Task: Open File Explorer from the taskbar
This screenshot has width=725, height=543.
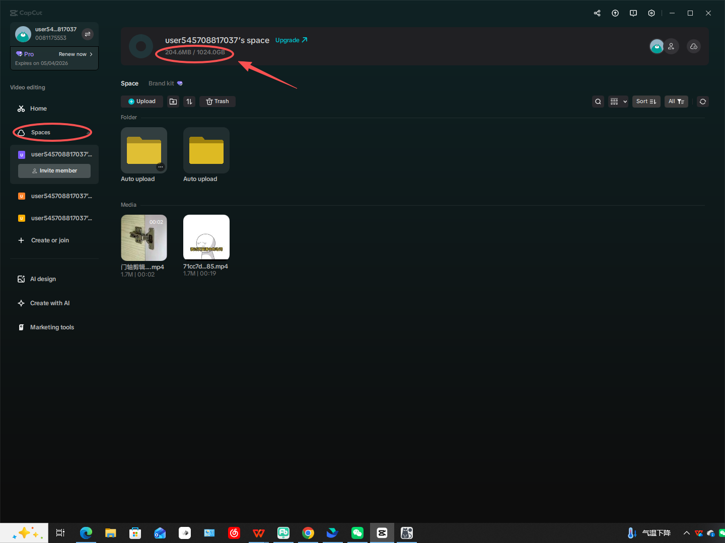Action: 111,533
